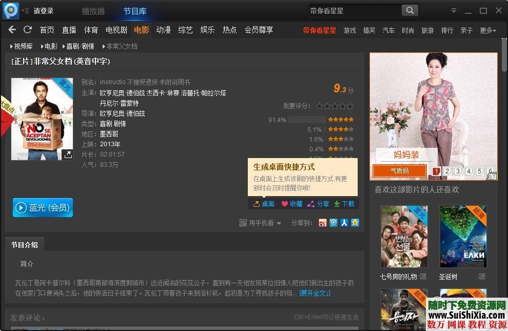Open 游戏 category link
Image resolution: width=508 pixels, height=331 pixels.
click(x=349, y=30)
